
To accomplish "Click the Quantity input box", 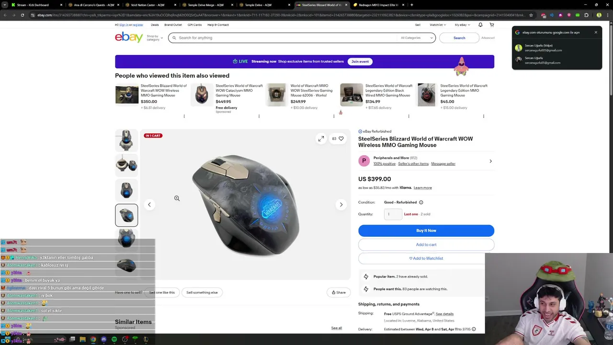I will click(x=393, y=214).
